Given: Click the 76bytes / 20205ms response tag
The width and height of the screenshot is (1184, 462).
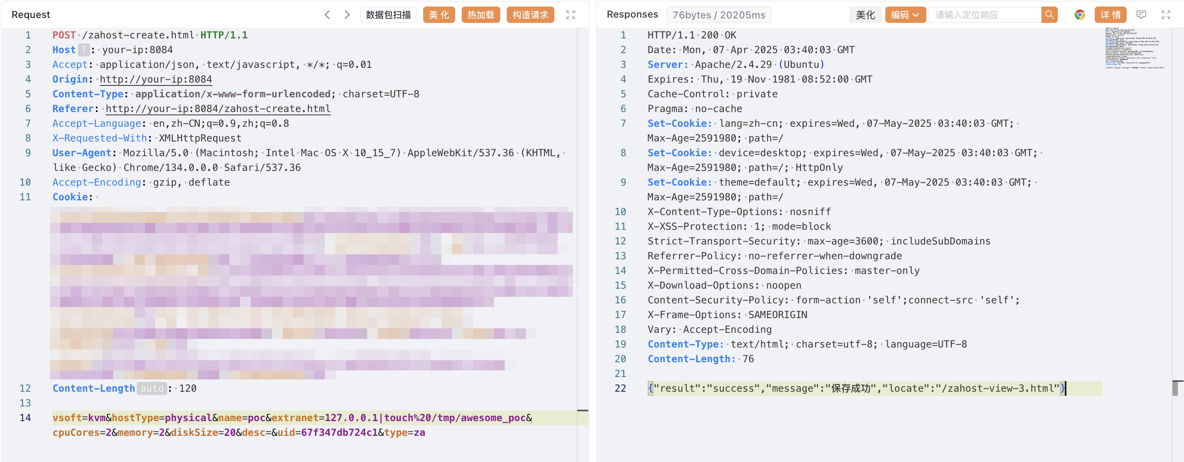Looking at the screenshot, I should [x=719, y=15].
